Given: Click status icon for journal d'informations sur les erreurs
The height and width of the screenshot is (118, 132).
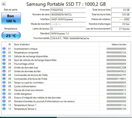Looking at the screenshot, I should pyautogui.click(x=4, y=101).
